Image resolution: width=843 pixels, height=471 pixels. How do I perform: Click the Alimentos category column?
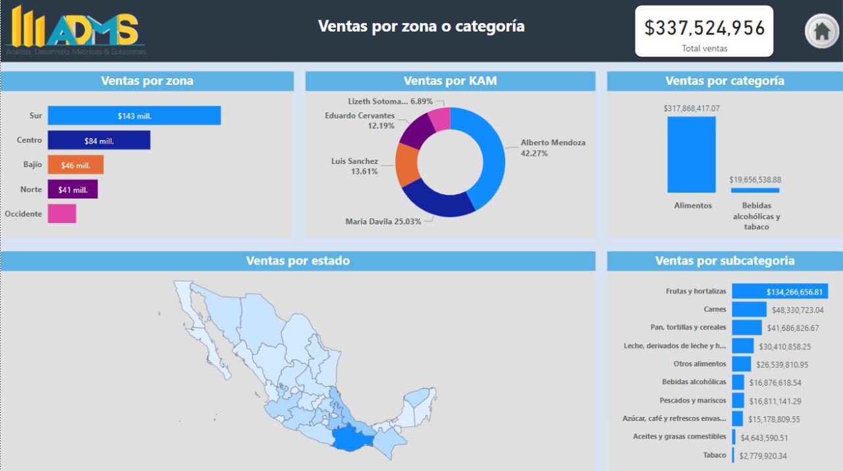[691, 155]
